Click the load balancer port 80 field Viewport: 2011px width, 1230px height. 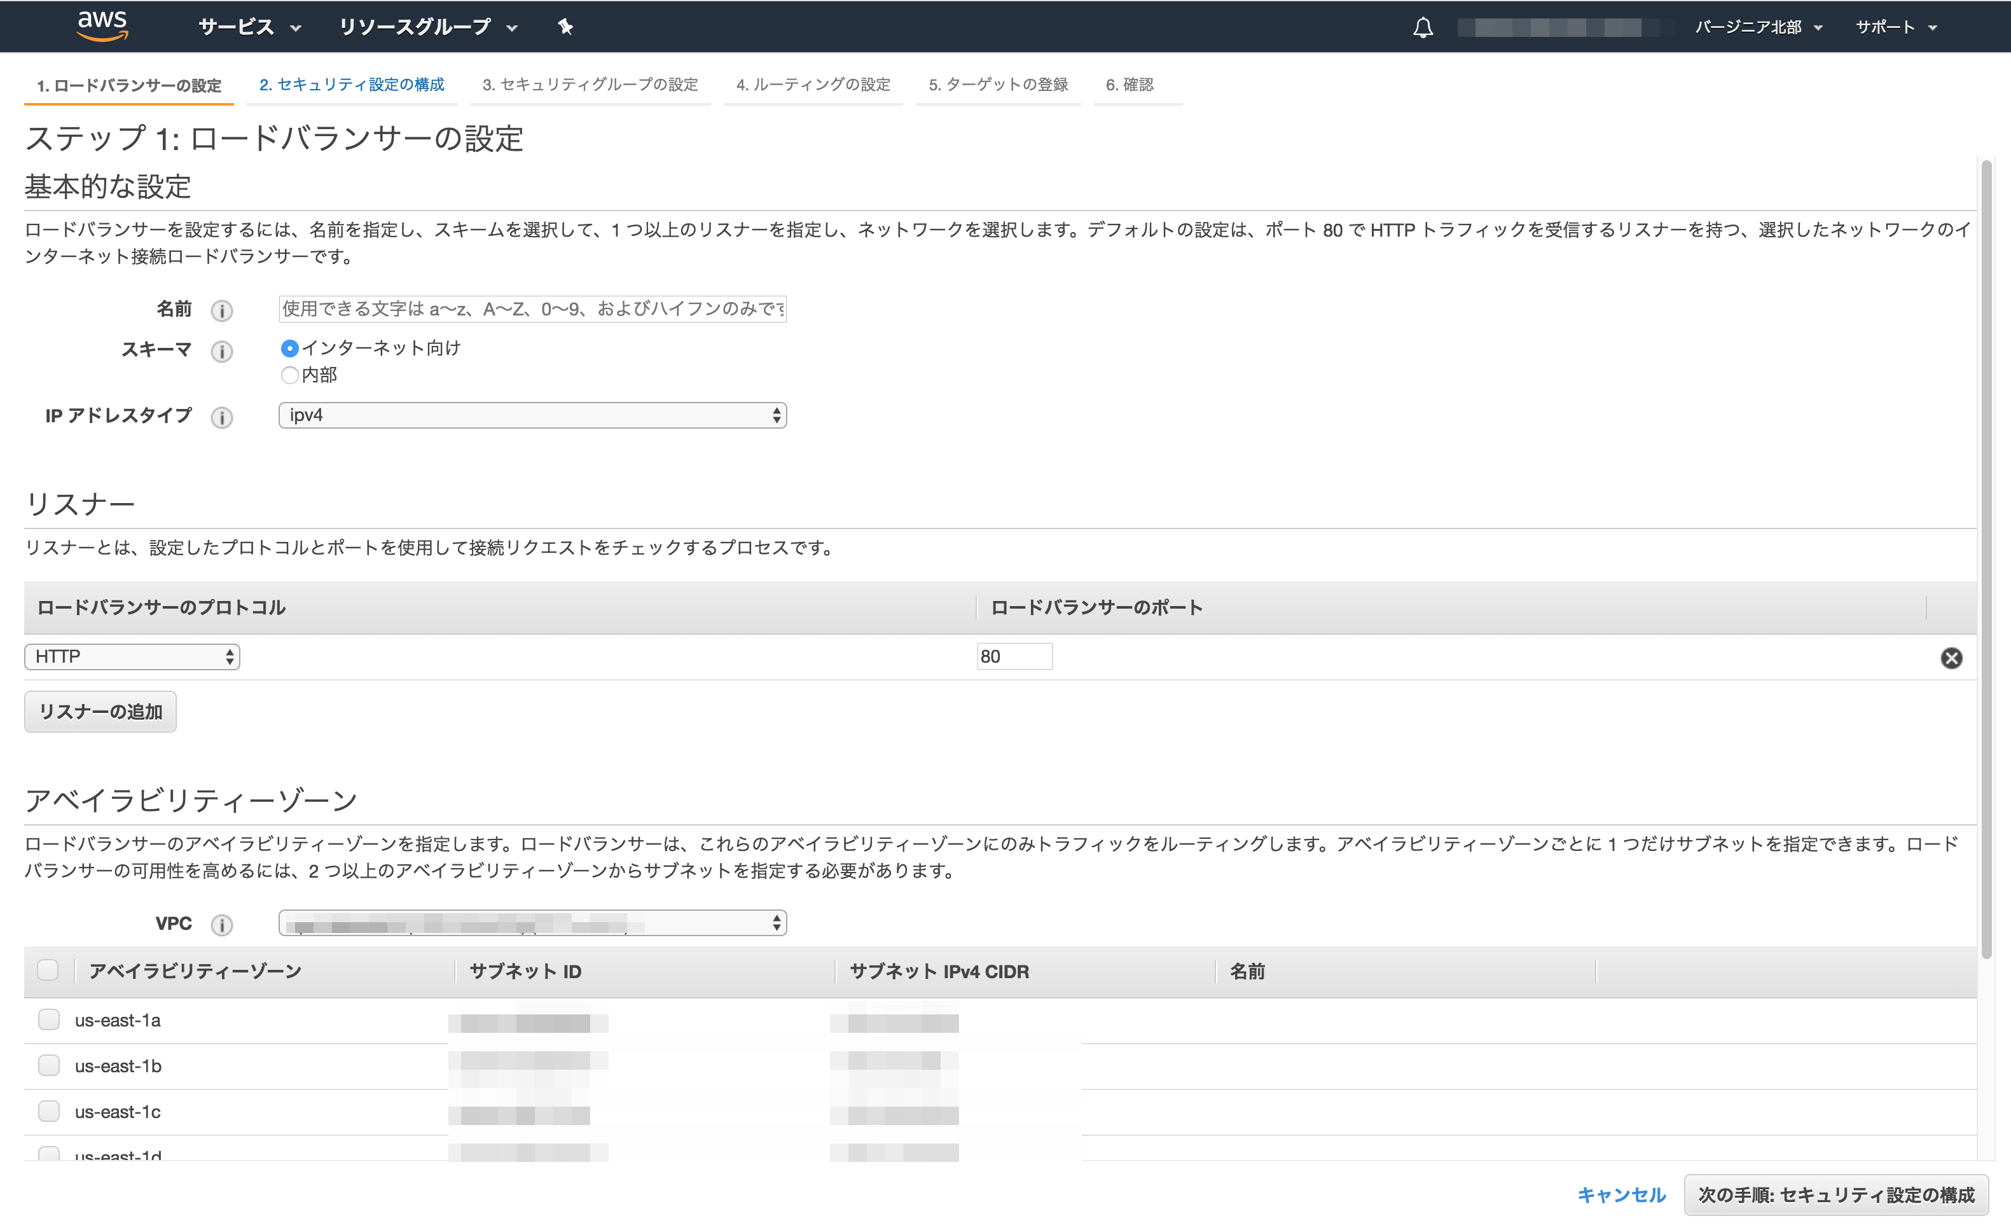pos(1014,657)
